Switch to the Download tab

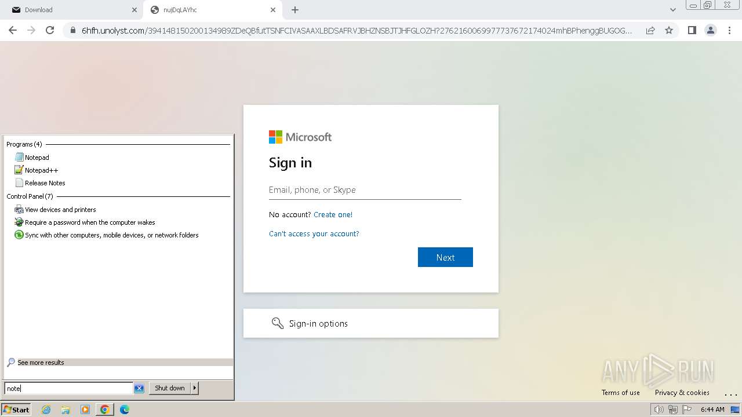pyautogui.click(x=74, y=10)
